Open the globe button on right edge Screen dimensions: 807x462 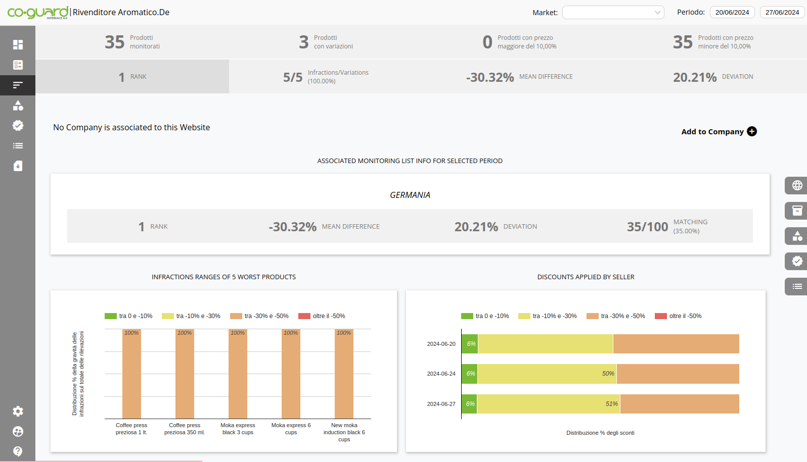click(797, 186)
